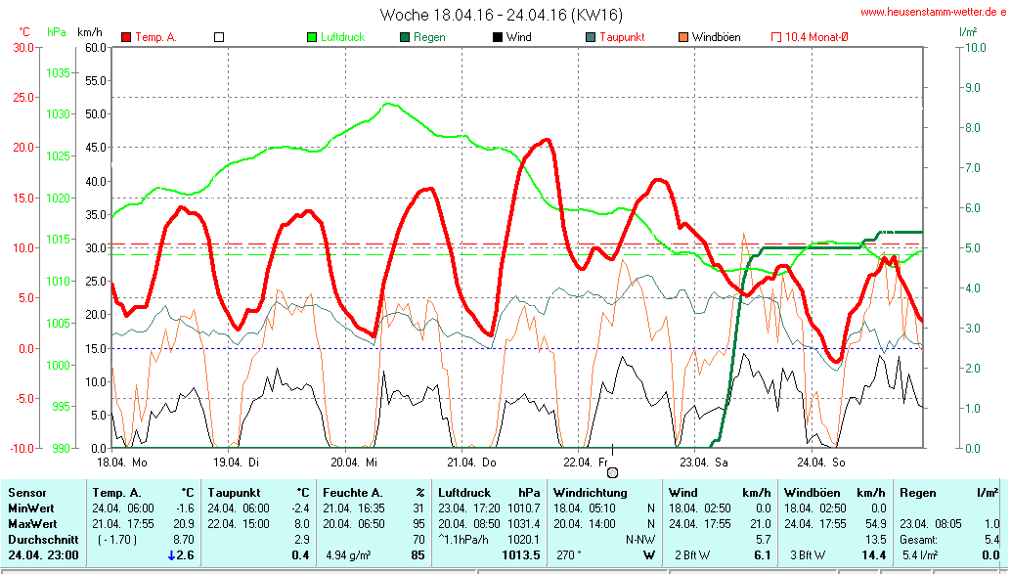Select the 18.04. Mo date marker
Viewport: 1011px width, 574px height.
pos(121,462)
